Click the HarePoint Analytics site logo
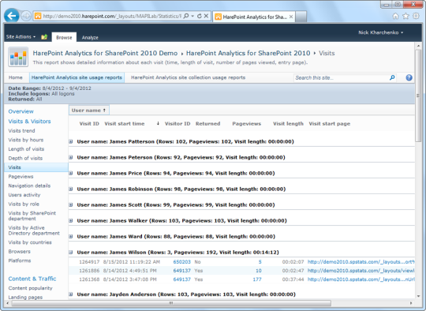 pos(18,57)
